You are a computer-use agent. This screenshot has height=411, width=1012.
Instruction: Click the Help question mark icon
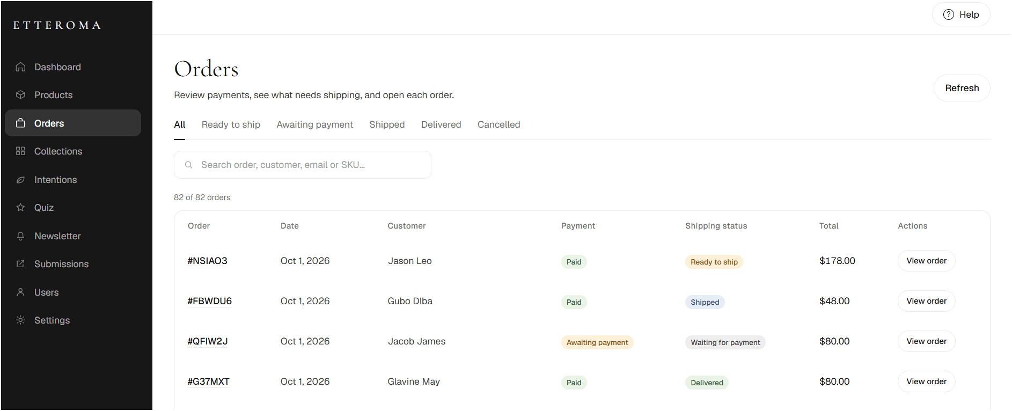click(949, 14)
